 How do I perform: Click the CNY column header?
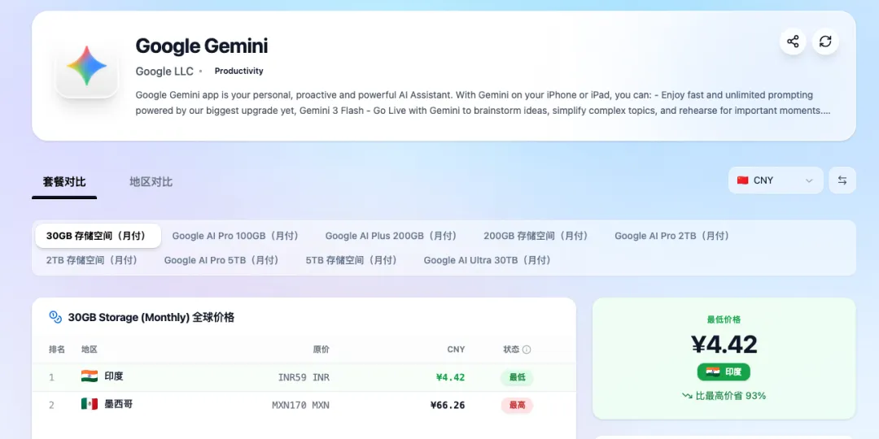coord(456,350)
